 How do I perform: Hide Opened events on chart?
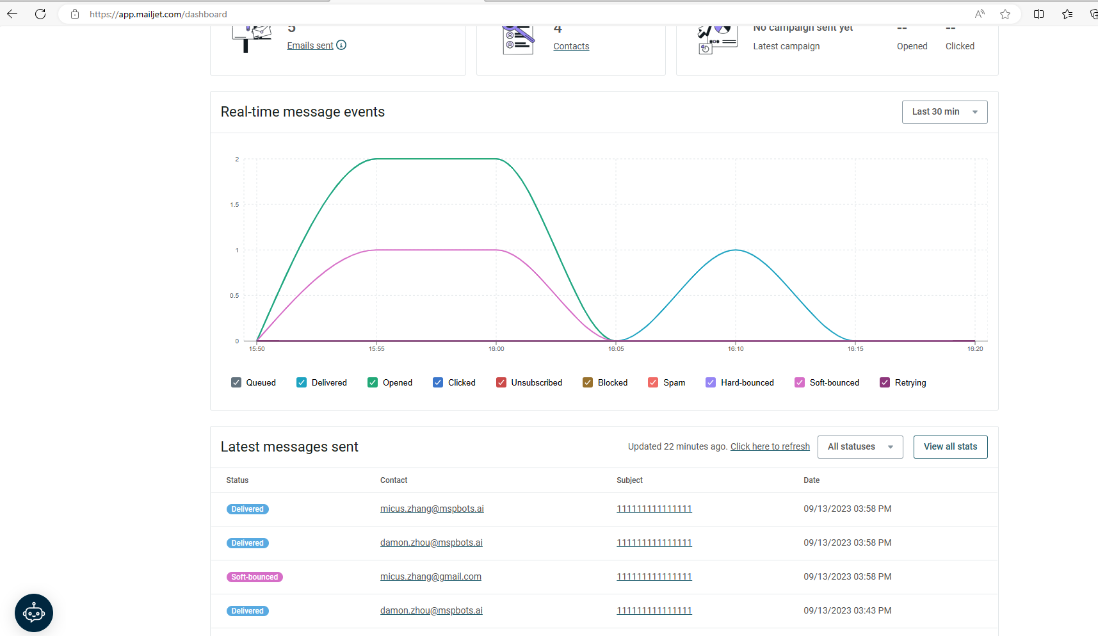[373, 382]
